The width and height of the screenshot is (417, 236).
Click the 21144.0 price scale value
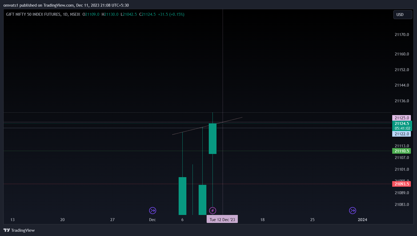[x=402, y=85]
